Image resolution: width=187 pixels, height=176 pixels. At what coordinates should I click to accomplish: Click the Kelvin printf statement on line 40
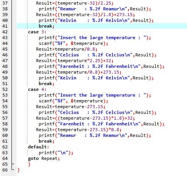point(96,20)
